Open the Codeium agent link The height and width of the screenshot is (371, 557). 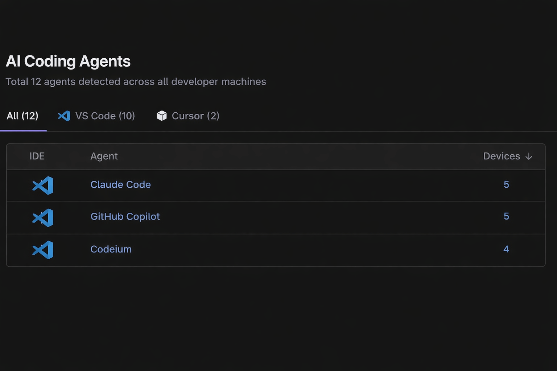click(x=111, y=249)
